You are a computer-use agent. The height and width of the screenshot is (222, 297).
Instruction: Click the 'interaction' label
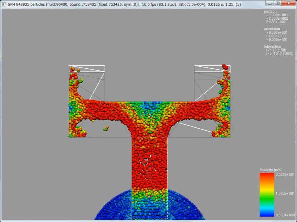click(272, 47)
